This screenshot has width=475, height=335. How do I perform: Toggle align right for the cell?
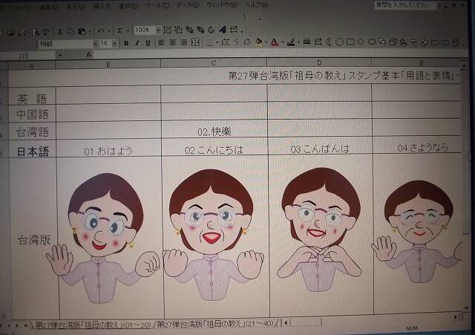coord(183,43)
